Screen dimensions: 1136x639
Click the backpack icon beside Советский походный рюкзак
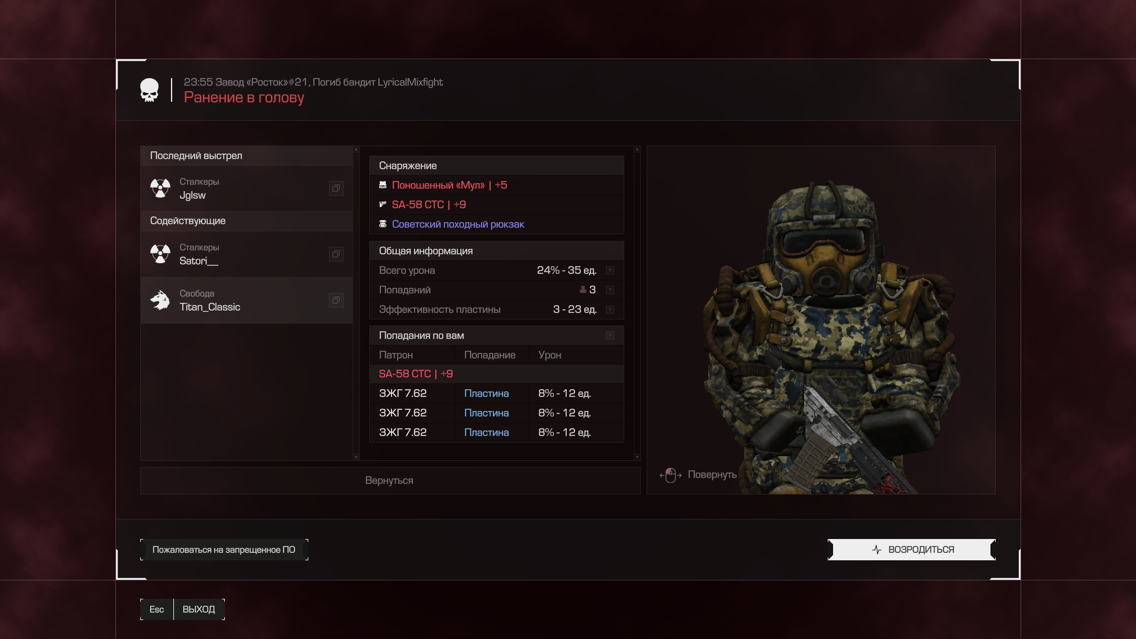pyautogui.click(x=383, y=224)
